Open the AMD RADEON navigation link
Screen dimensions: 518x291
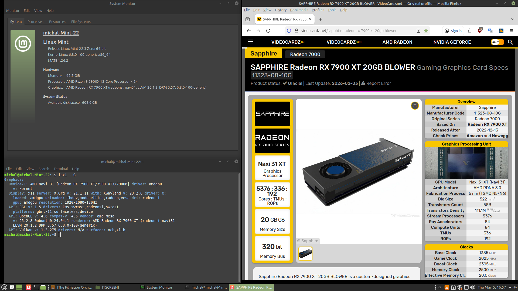click(397, 42)
